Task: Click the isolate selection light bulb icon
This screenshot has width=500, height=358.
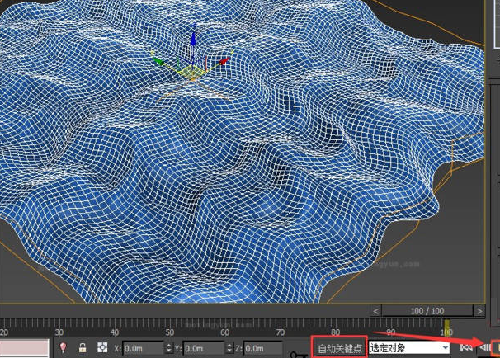Action: pyautogui.click(x=64, y=347)
